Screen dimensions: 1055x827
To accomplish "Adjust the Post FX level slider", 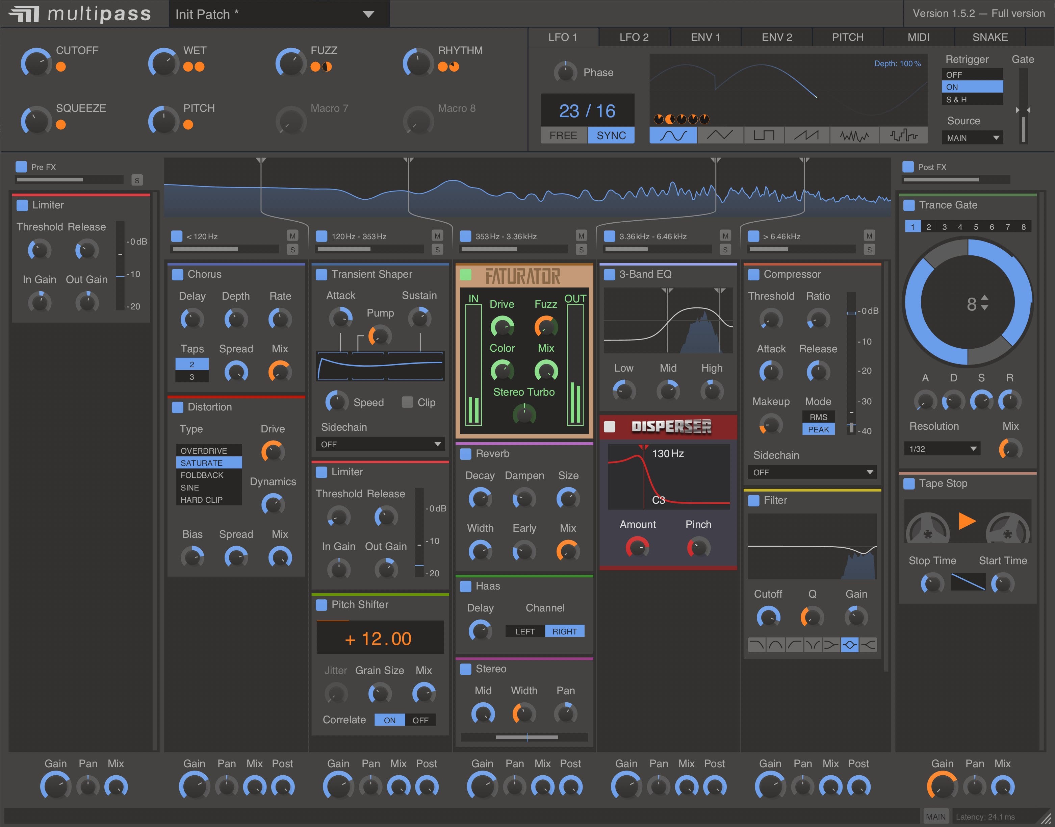I will click(956, 180).
